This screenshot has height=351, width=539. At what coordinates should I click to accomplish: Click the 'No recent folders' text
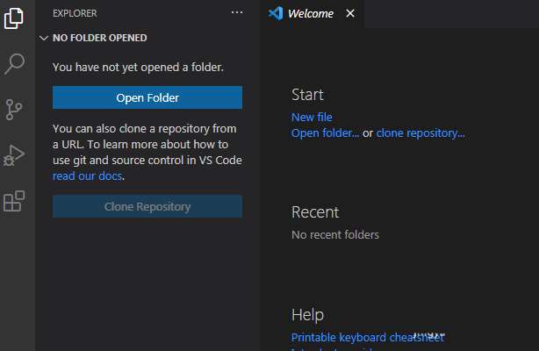tap(335, 234)
